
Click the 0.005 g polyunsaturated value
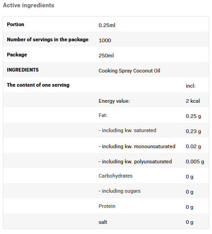pyautogui.click(x=195, y=162)
